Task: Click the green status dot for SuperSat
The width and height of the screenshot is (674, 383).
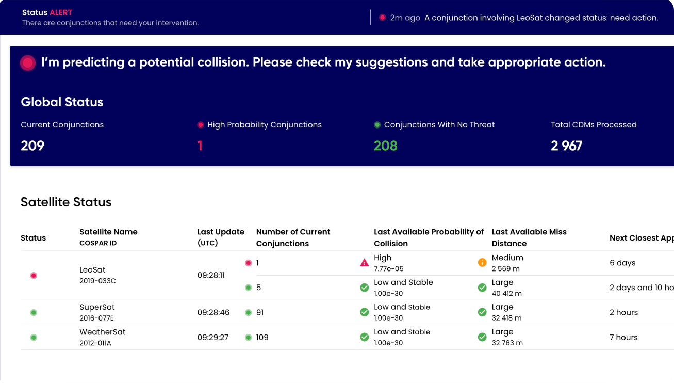Action: click(34, 312)
